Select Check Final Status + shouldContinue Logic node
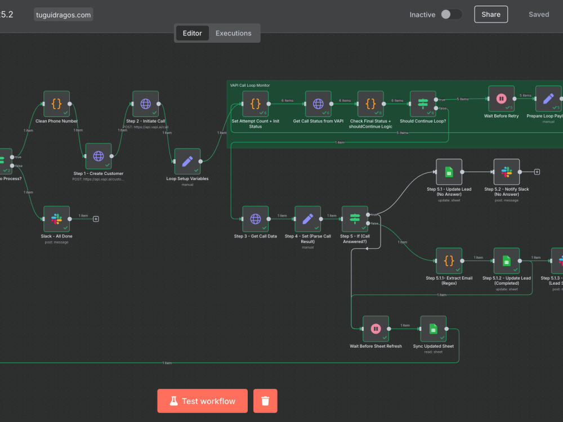This screenshot has width=563, height=422. (370, 104)
